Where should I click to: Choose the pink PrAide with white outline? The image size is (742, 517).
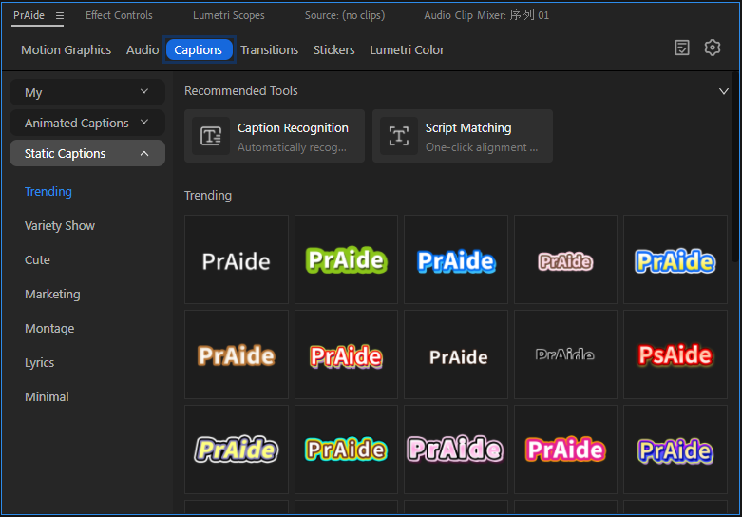456,450
